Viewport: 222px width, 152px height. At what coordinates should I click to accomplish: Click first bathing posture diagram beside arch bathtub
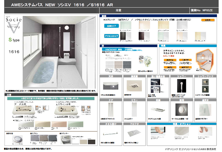[38, 108]
